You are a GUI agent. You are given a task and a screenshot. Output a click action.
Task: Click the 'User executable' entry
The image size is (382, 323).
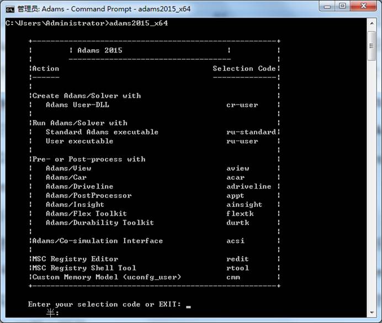coord(79,141)
